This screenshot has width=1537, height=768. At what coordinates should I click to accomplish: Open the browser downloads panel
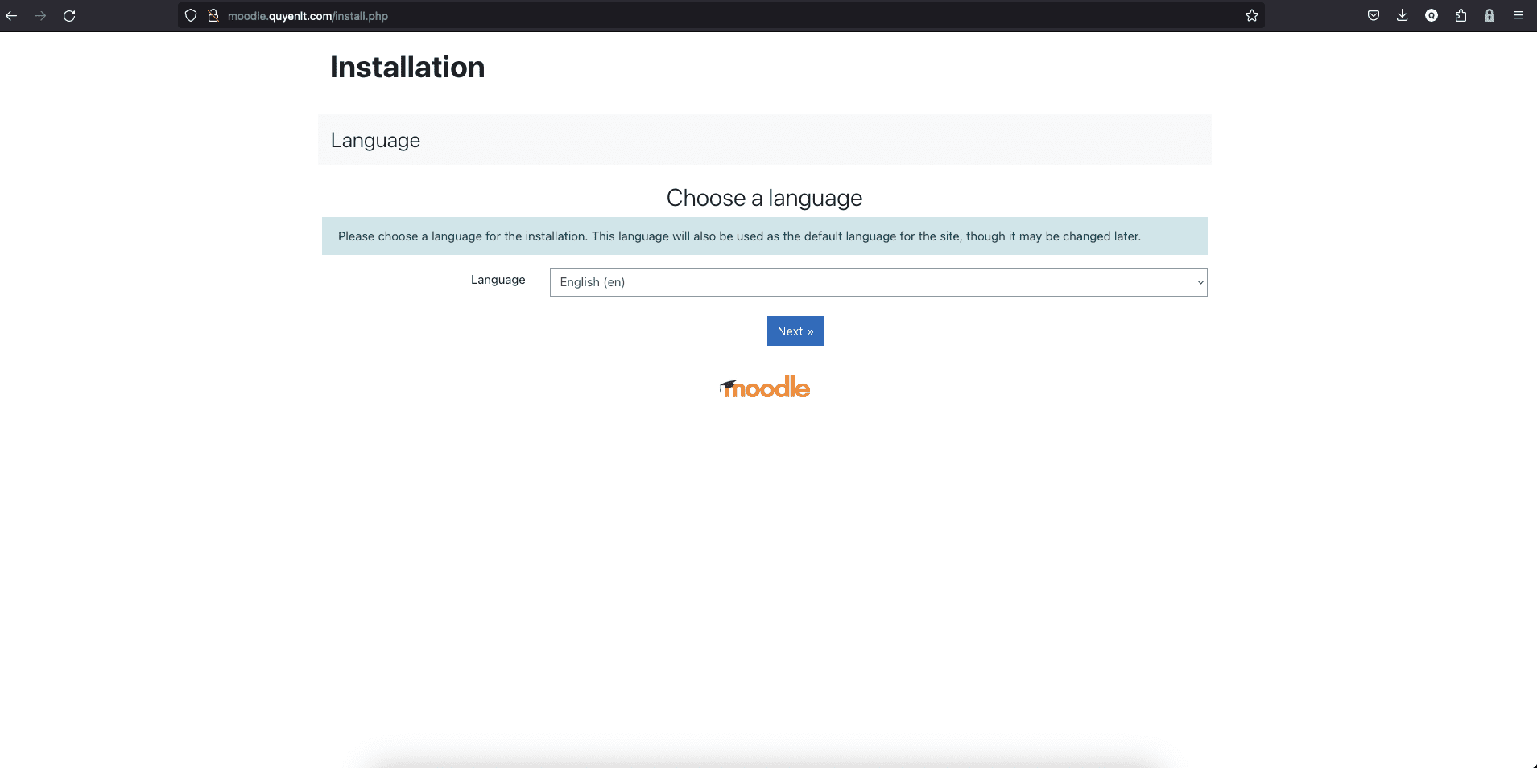point(1403,16)
